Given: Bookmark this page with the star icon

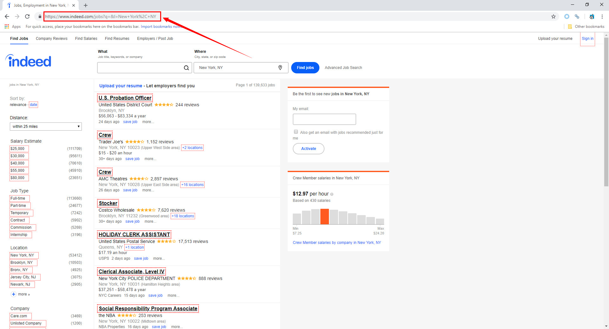Looking at the screenshot, I should pos(553,16).
